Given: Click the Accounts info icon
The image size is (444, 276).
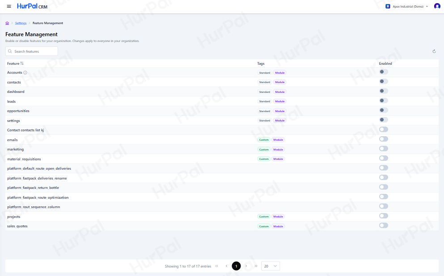Looking at the screenshot, I should point(25,73).
